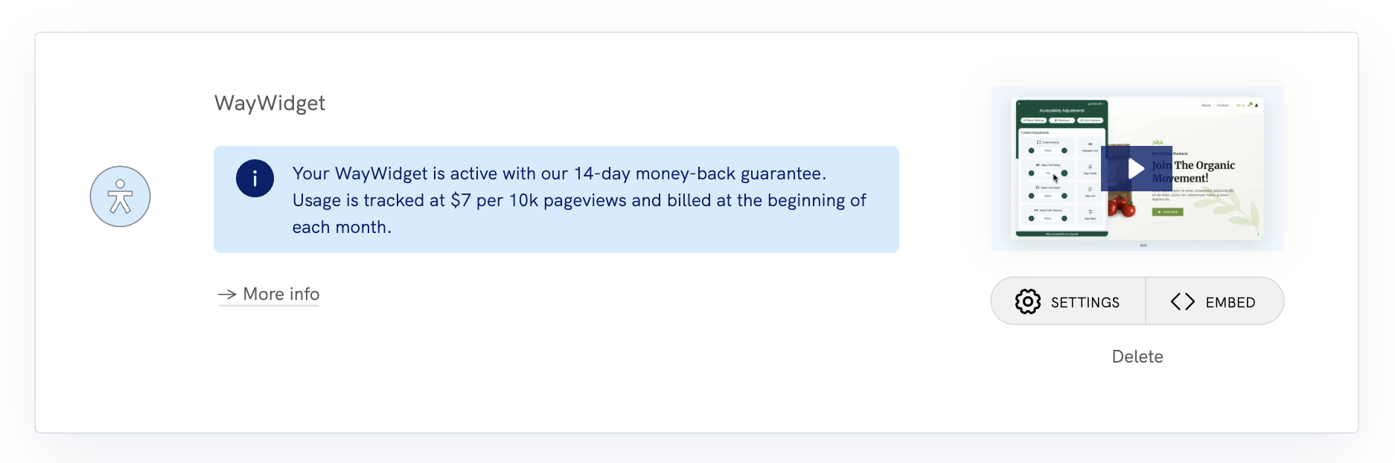Click the code brackets icon on Embed

tap(1182, 301)
